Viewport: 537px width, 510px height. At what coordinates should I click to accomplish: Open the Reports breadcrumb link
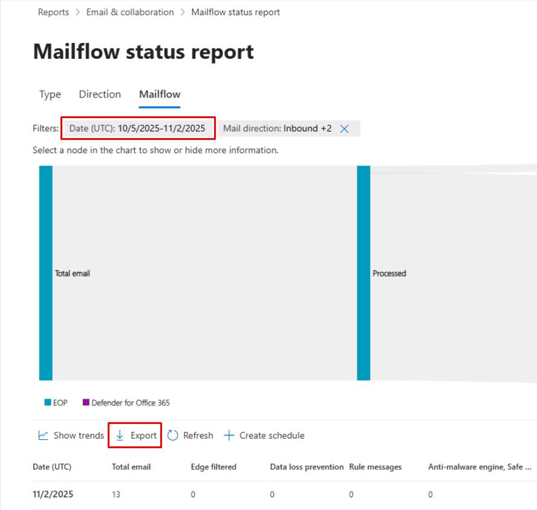coord(53,12)
